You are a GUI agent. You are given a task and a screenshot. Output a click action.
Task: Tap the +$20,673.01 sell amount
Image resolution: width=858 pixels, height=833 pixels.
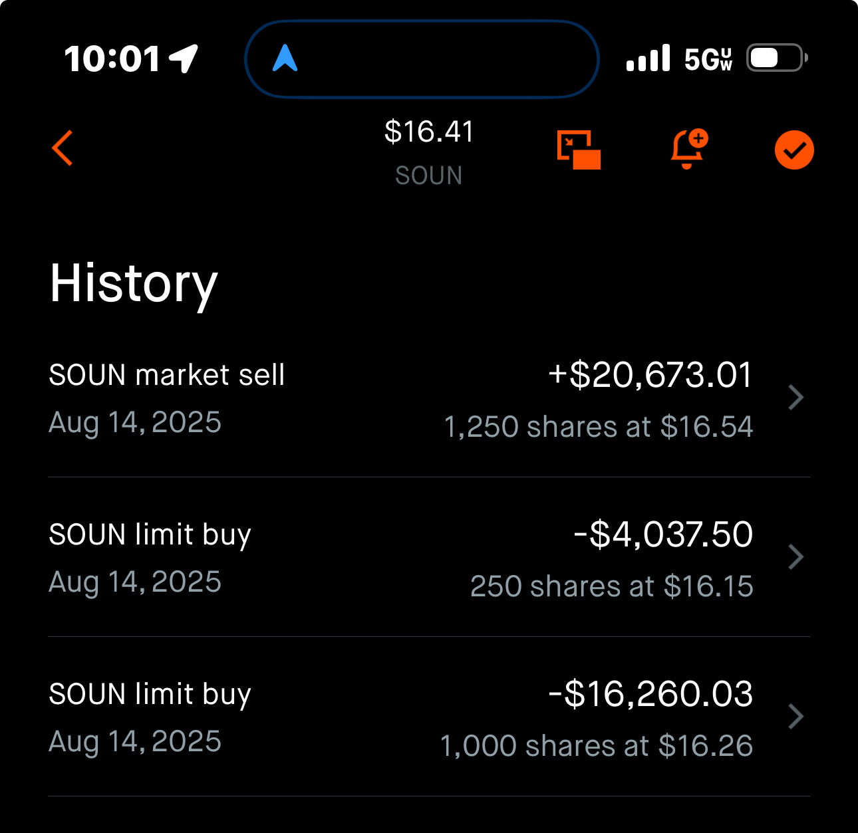650,375
